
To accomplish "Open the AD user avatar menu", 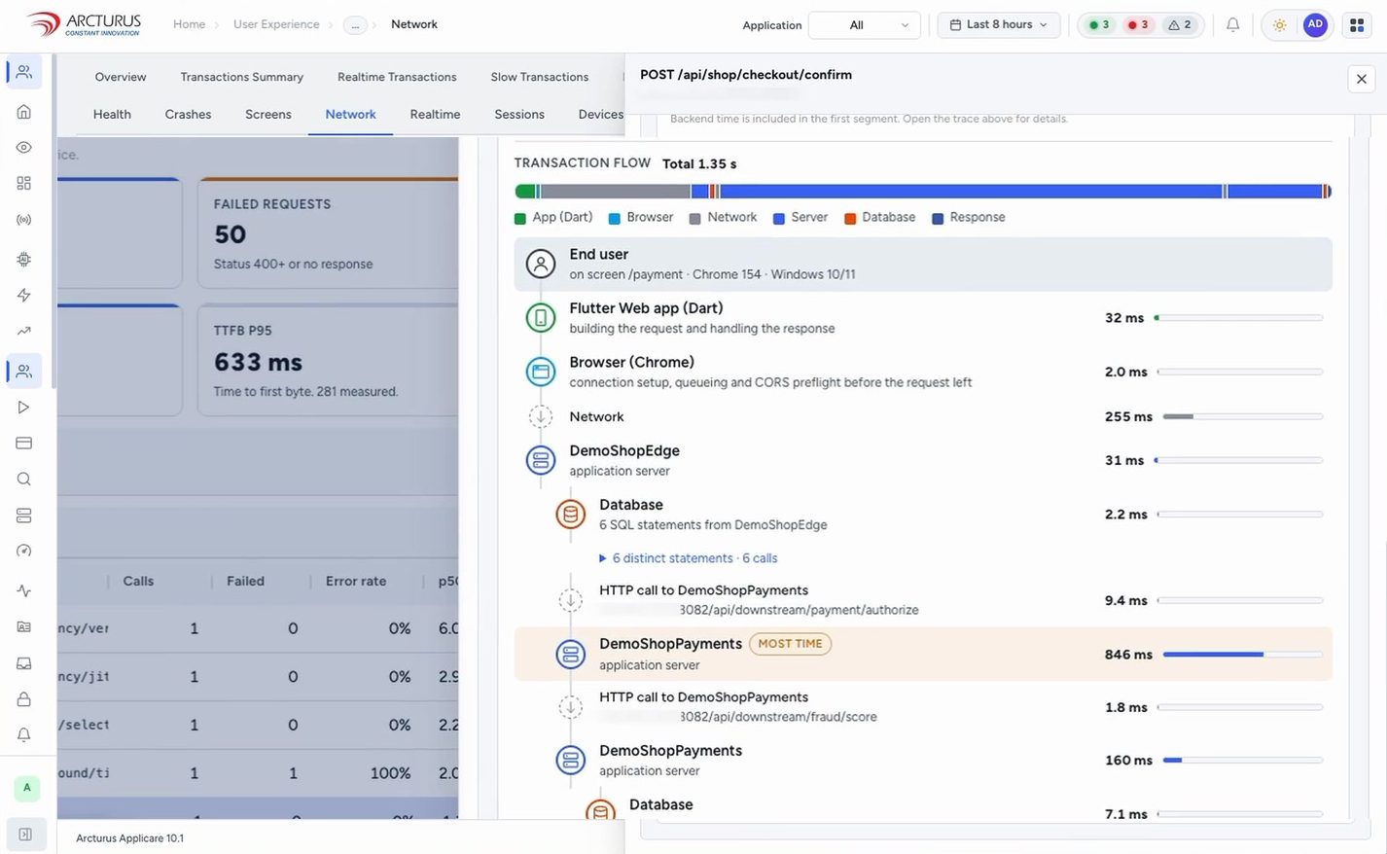I will tap(1315, 24).
